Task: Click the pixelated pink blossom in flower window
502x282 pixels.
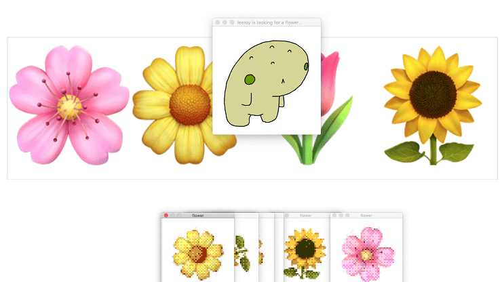Action: (x=368, y=254)
